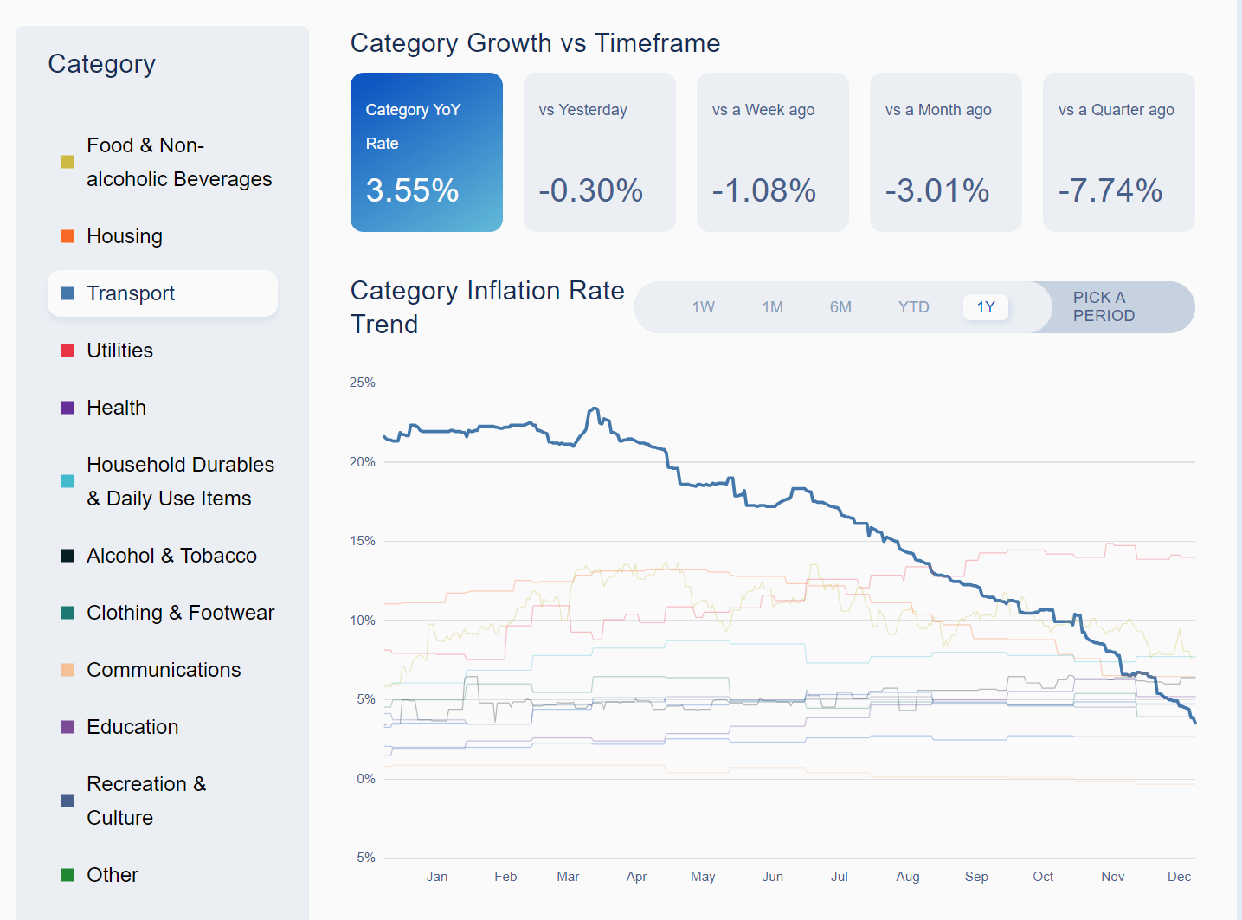Image resolution: width=1242 pixels, height=920 pixels.
Task: Click the green Other legend square
Action: [x=67, y=875]
